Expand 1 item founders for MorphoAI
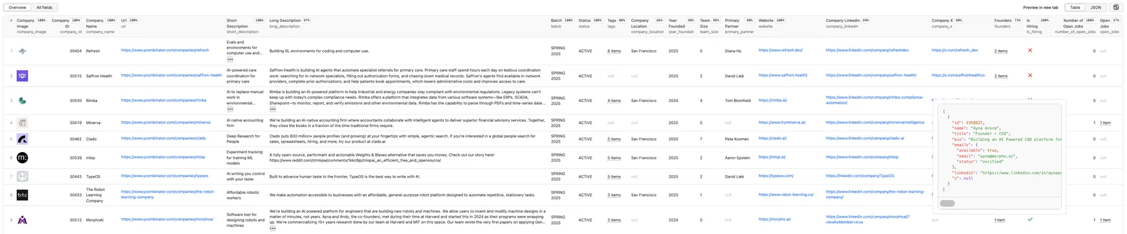 tap(1000, 220)
